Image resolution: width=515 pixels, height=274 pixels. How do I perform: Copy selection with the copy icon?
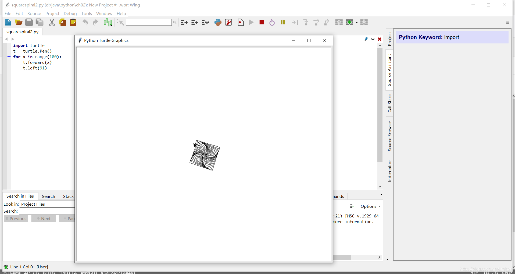[63, 22]
